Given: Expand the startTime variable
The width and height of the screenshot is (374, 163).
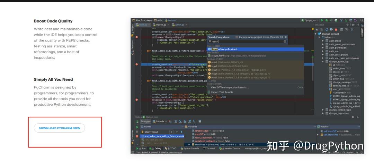Looking at the screenshot, I should [189, 144].
